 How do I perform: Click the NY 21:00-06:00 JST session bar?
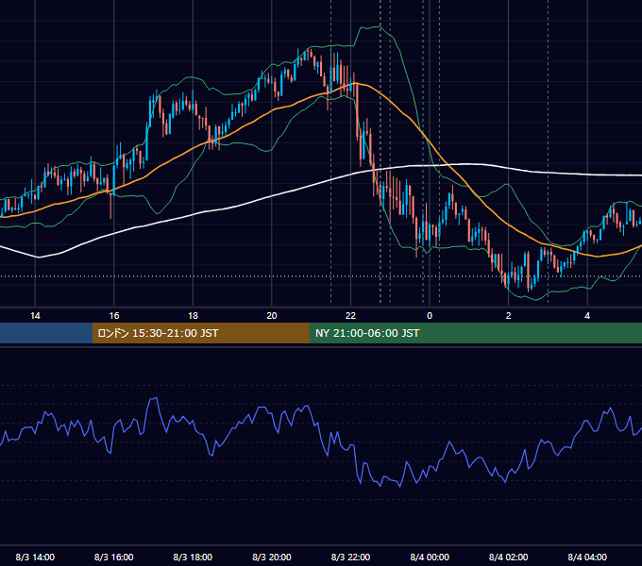[475, 333]
